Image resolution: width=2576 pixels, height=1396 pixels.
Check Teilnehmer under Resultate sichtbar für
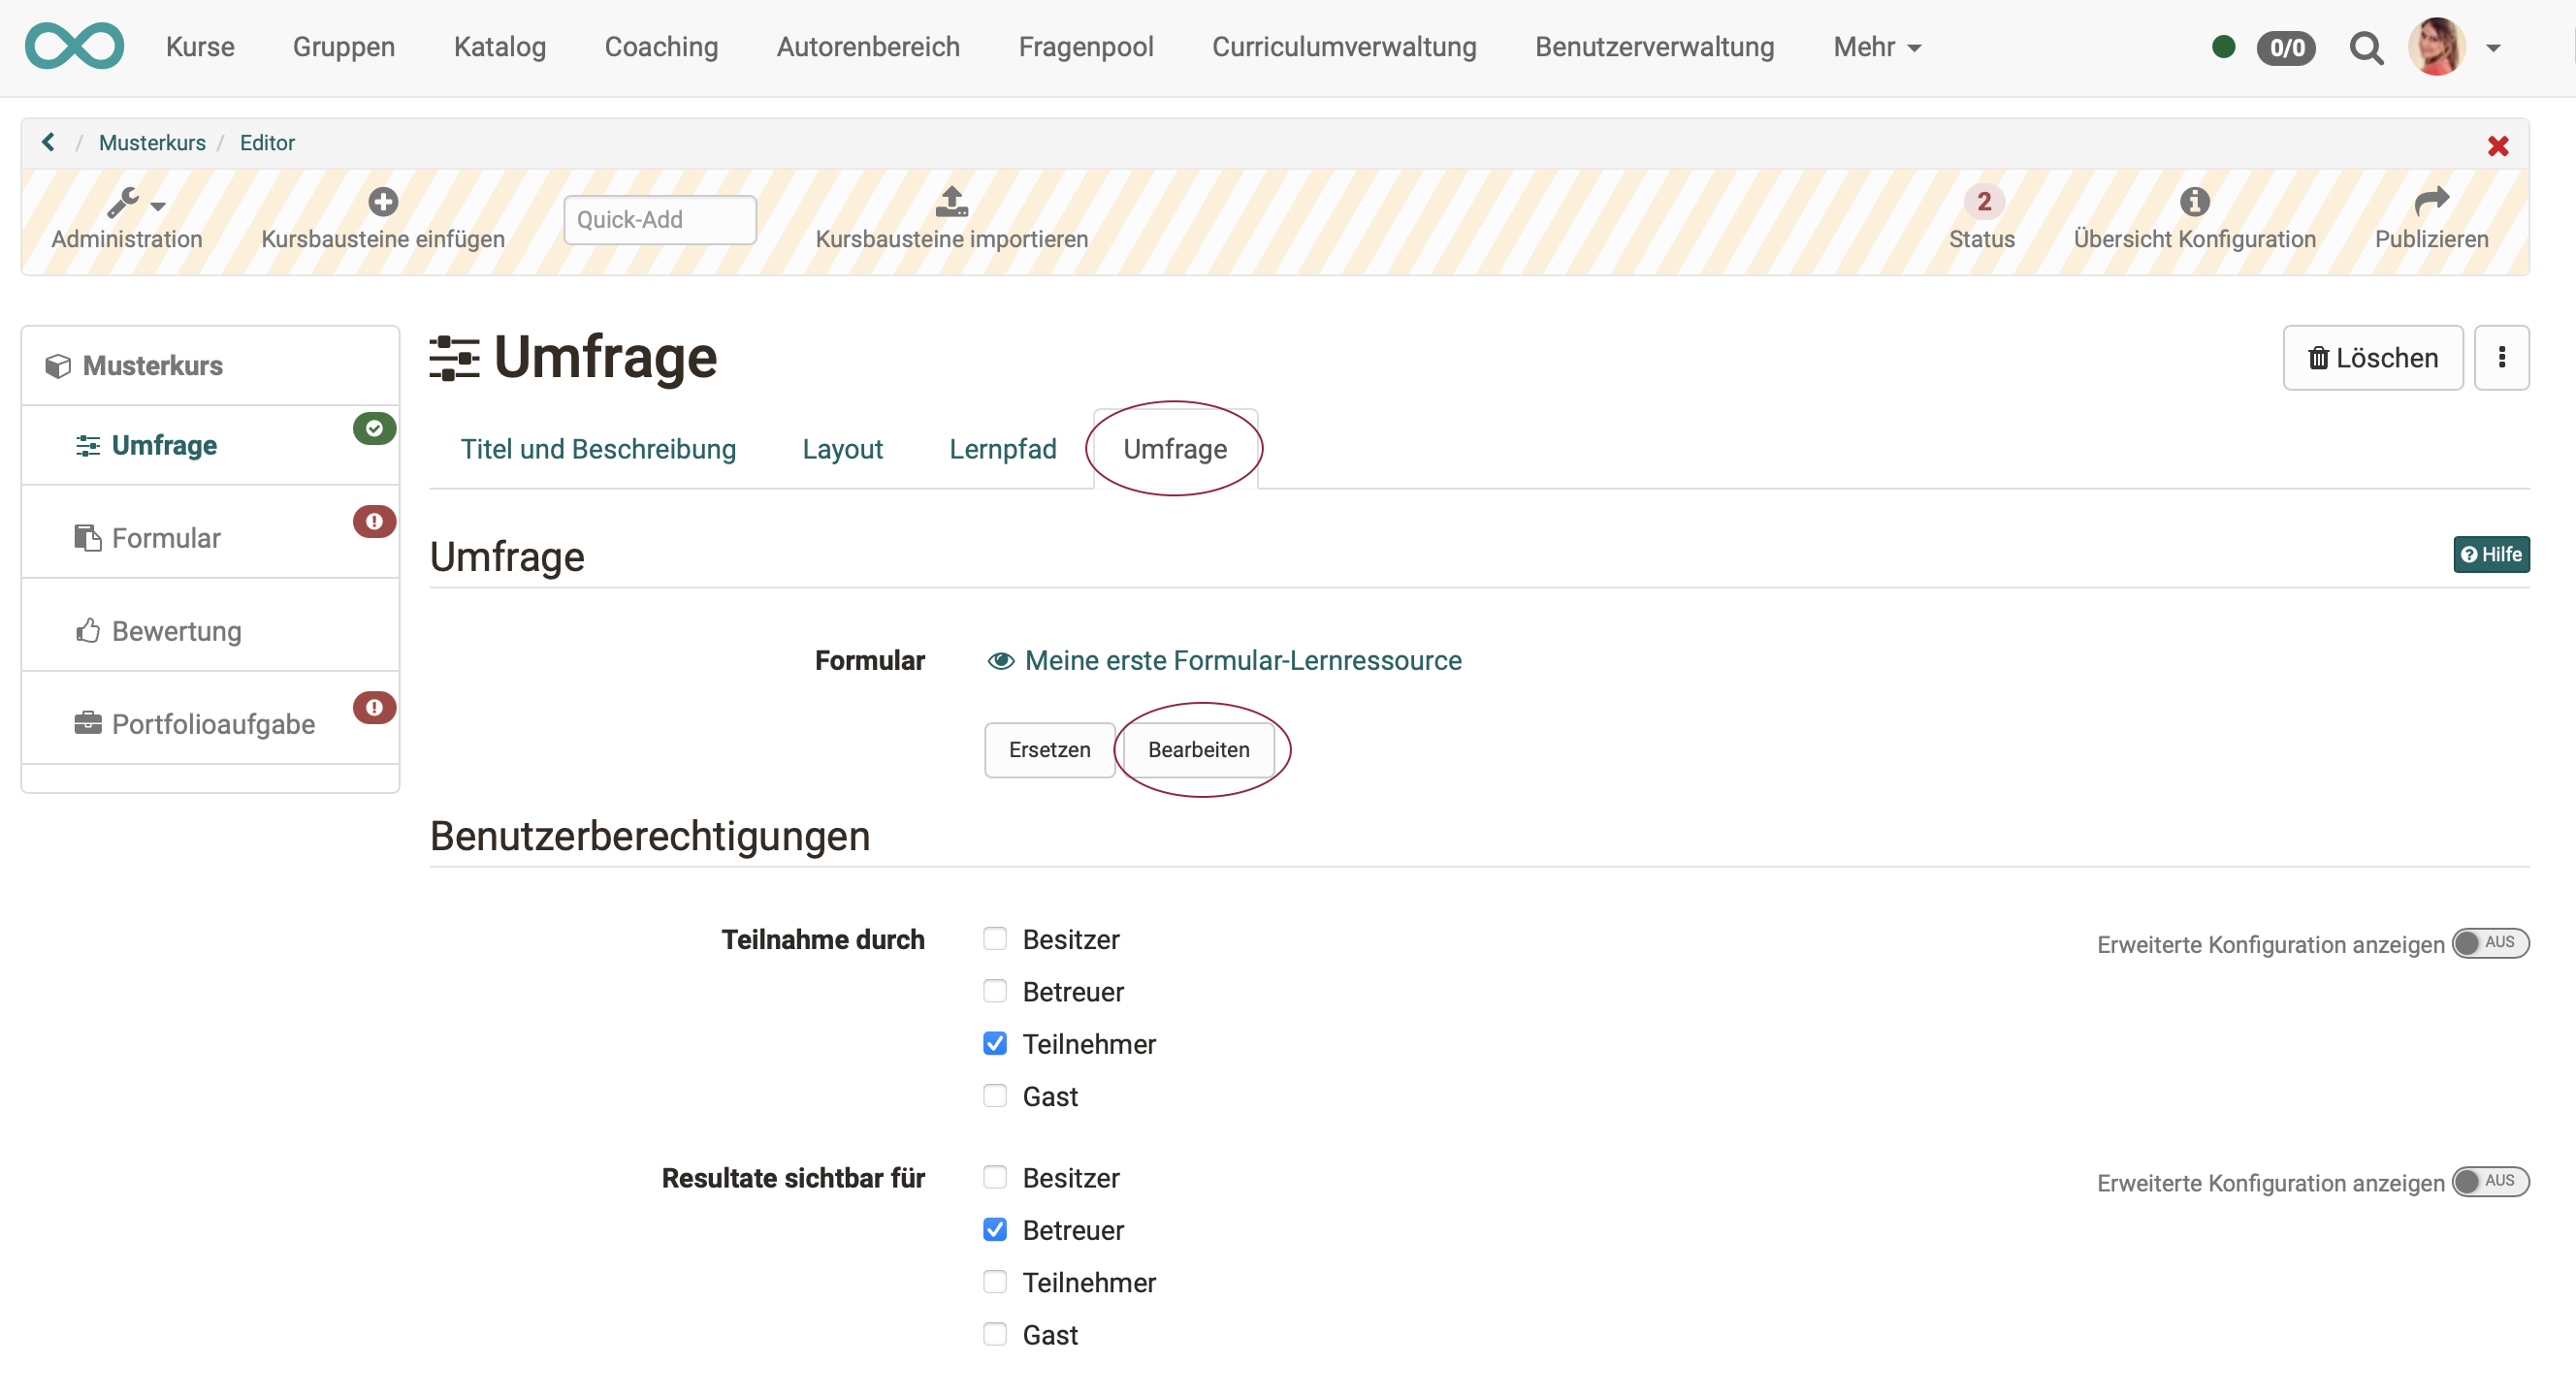click(x=995, y=1281)
